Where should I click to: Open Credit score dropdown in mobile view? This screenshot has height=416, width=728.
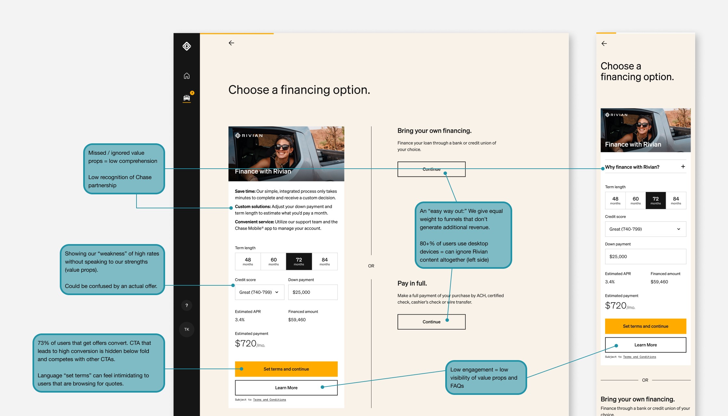point(645,229)
